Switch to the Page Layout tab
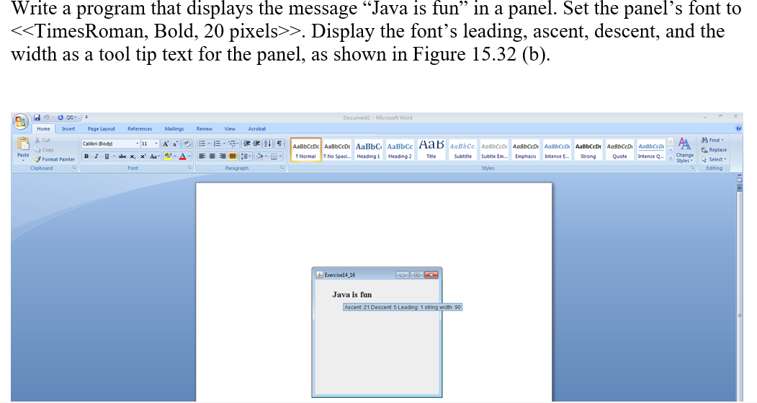The height and width of the screenshot is (403, 757). click(x=102, y=129)
